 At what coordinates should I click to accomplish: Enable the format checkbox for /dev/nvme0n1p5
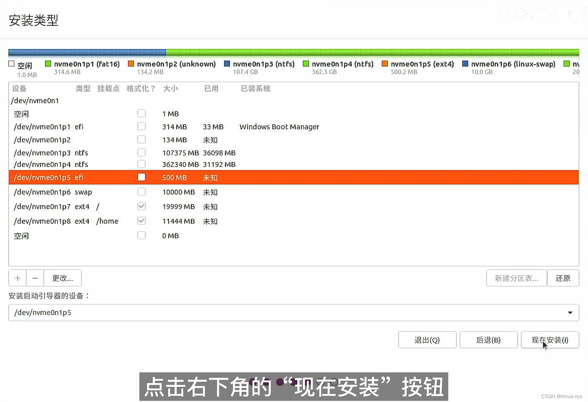click(141, 177)
